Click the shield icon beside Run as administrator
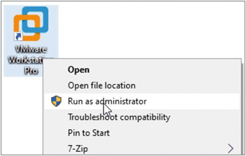This screenshot has height=156, width=246. 56,101
